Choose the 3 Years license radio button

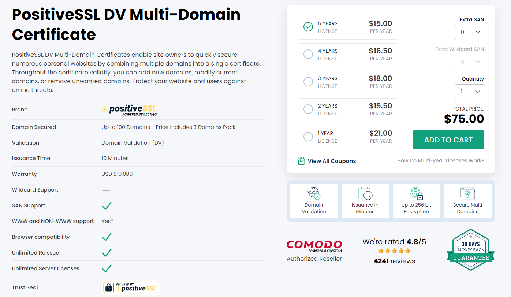pos(308,82)
